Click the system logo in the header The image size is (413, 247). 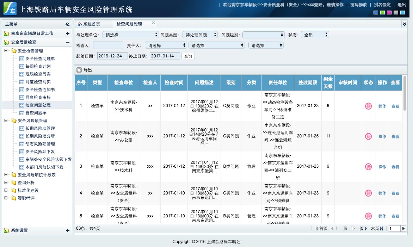[10, 9]
